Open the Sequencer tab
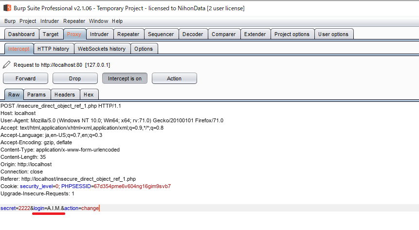This screenshot has height=230, width=419. click(161, 34)
